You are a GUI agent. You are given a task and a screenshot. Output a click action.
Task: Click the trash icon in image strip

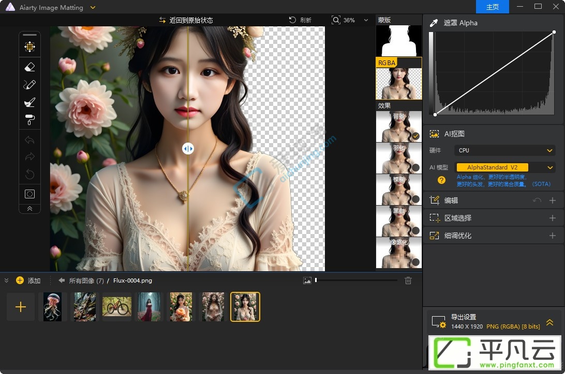408,280
